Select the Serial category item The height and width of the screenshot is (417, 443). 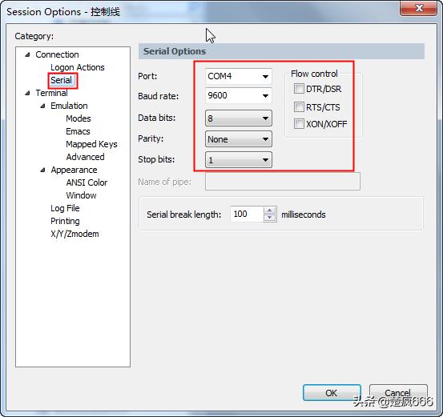[62, 80]
